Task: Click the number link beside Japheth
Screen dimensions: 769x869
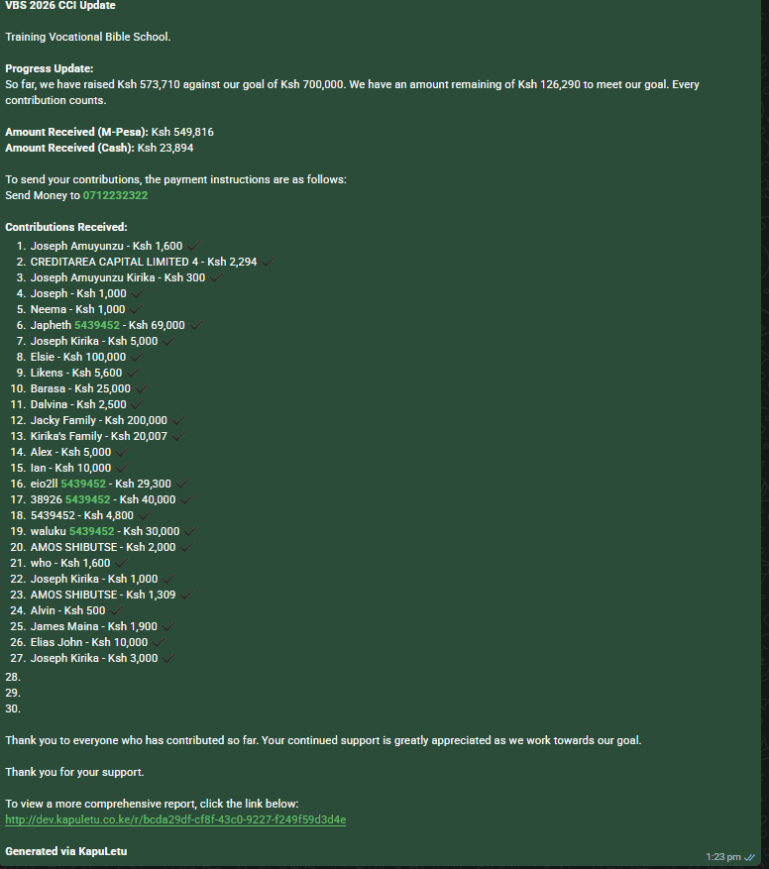Action: pos(97,325)
